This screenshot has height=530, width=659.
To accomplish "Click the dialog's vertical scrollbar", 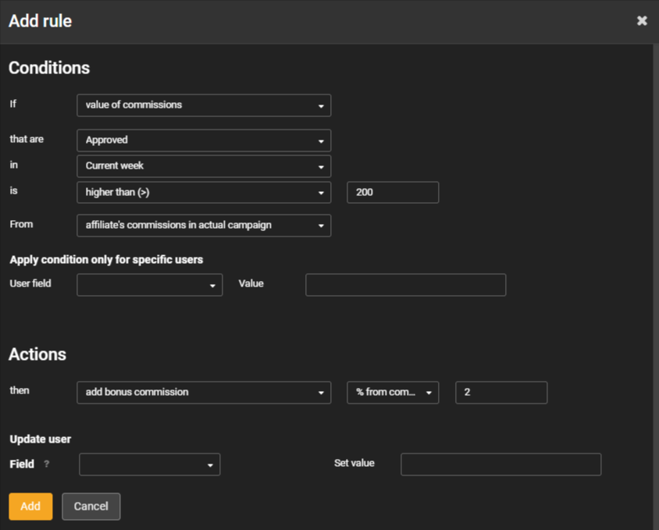I will (x=656, y=286).
